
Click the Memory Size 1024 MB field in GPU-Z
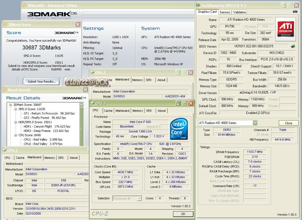pyautogui.click(x=231, y=86)
